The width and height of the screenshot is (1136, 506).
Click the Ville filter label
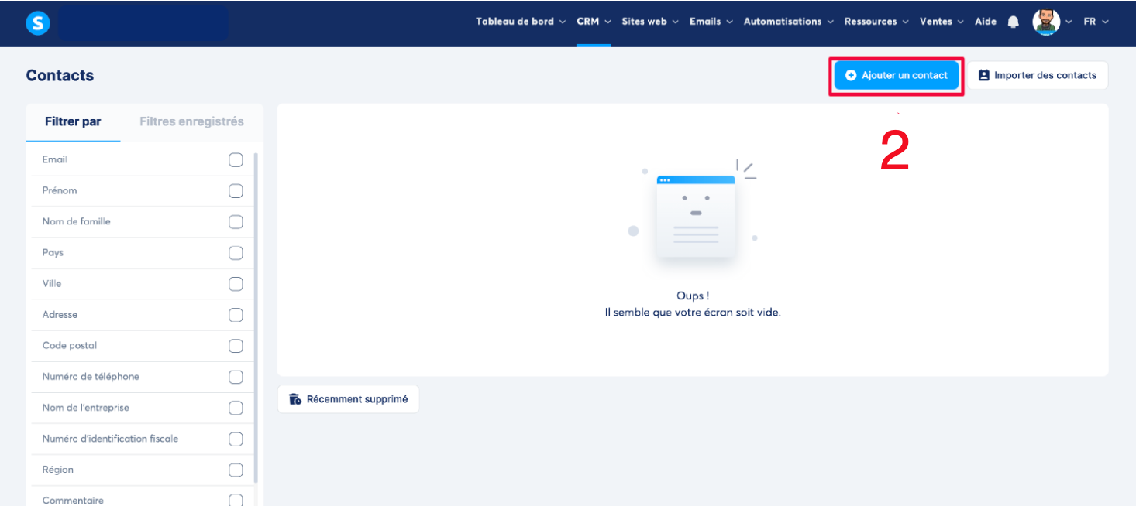[52, 283]
